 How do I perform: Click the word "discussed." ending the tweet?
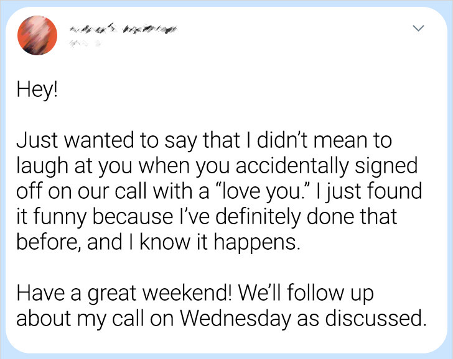[x=376, y=319]
